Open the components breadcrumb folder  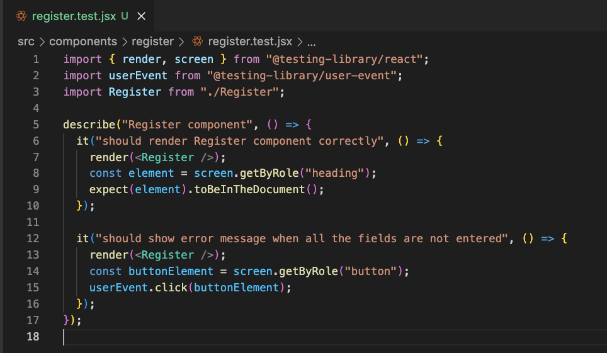(83, 42)
